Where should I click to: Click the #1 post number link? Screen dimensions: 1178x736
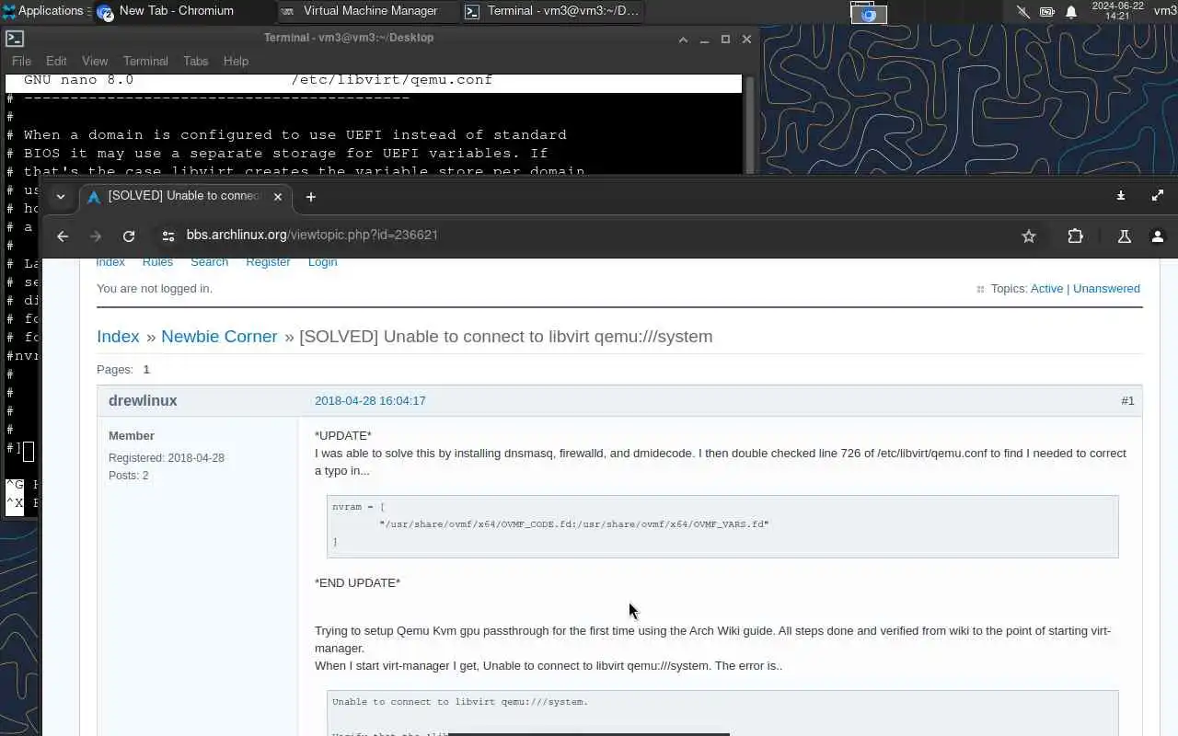[x=1127, y=401]
